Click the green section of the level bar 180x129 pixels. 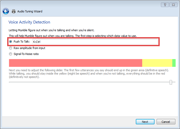pos(174,63)
